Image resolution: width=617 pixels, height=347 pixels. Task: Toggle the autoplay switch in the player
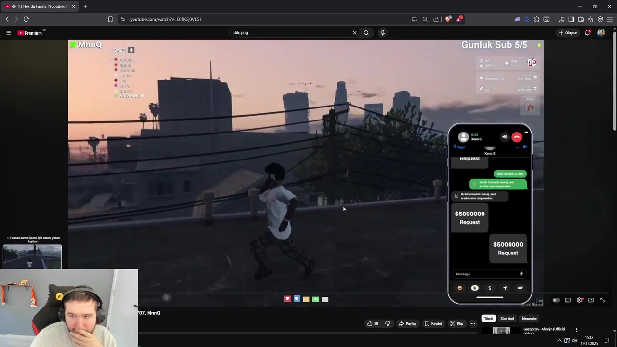coord(556,300)
